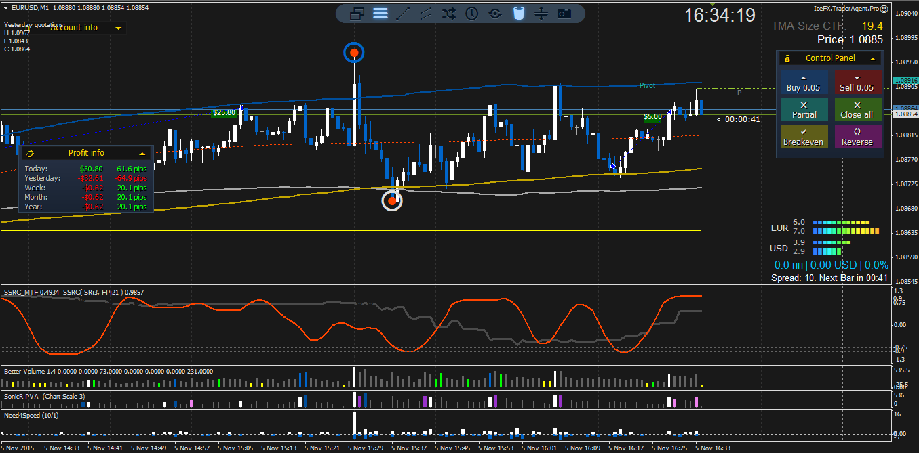Click the shuffle arrows icon in toolbar

pos(449,13)
